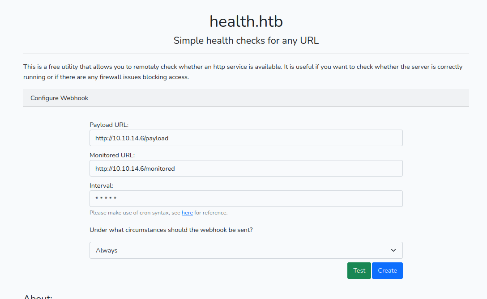Click into the Interval cron field
Image resolution: width=487 pixels, height=299 pixels.
click(246, 199)
